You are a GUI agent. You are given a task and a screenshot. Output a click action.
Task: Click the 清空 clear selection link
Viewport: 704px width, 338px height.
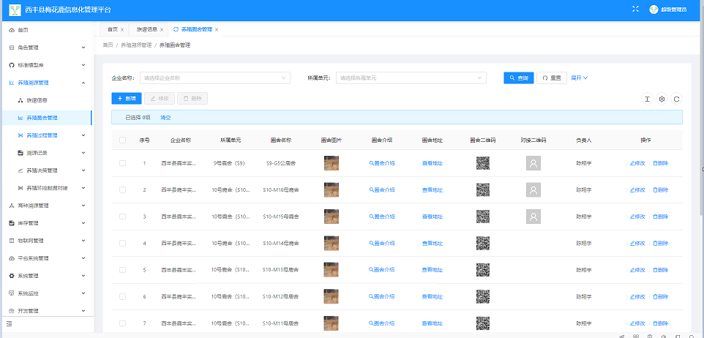coord(165,118)
